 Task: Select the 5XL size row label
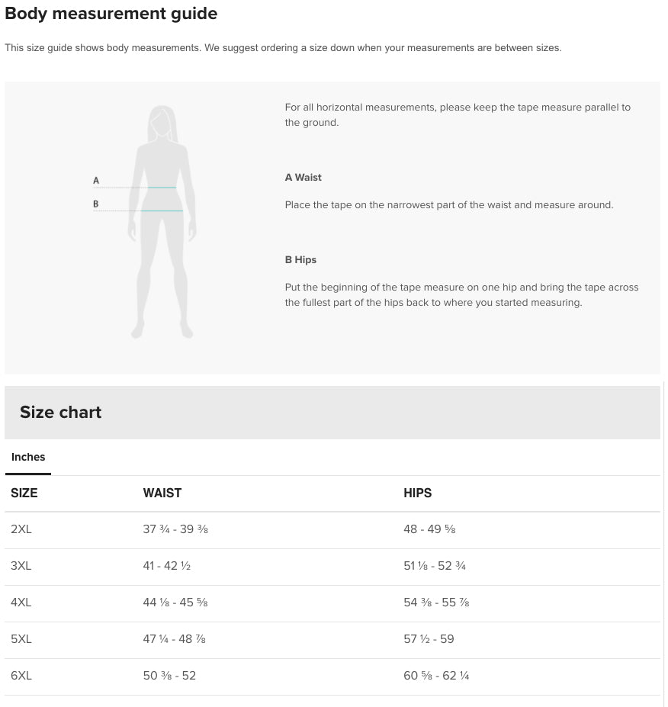click(21, 639)
